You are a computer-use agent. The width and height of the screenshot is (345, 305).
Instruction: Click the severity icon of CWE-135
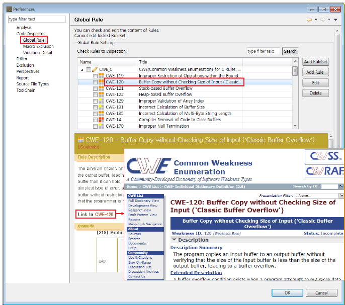(101, 114)
